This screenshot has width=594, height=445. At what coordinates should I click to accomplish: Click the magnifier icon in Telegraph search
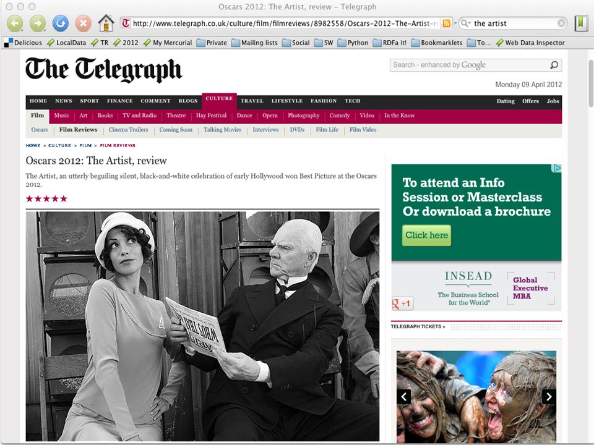554,65
